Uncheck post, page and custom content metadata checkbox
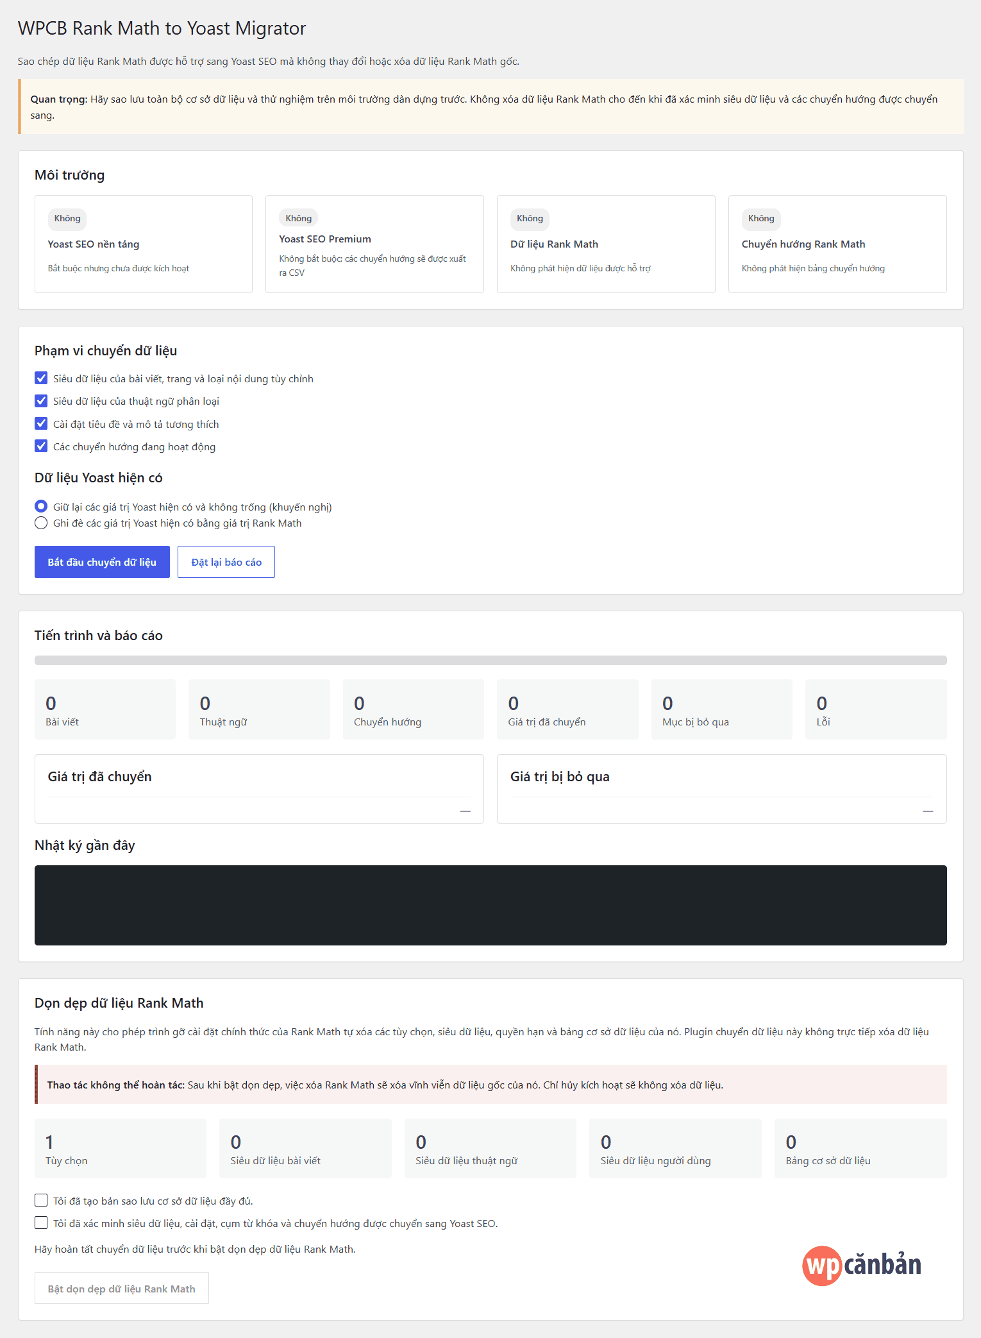Image resolution: width=981 pixels, height=1338 pixels. [41, 378]
